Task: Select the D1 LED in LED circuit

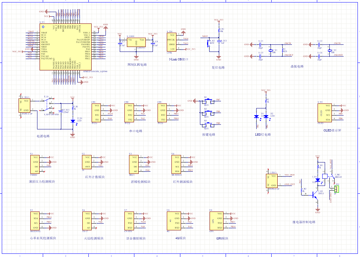Action: [x=256, y=117]
